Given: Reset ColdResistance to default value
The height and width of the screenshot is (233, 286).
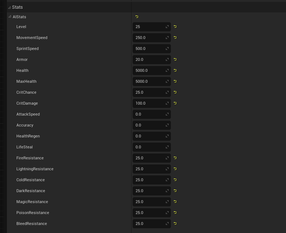Looking at the screenshot, I should (175, 180).
